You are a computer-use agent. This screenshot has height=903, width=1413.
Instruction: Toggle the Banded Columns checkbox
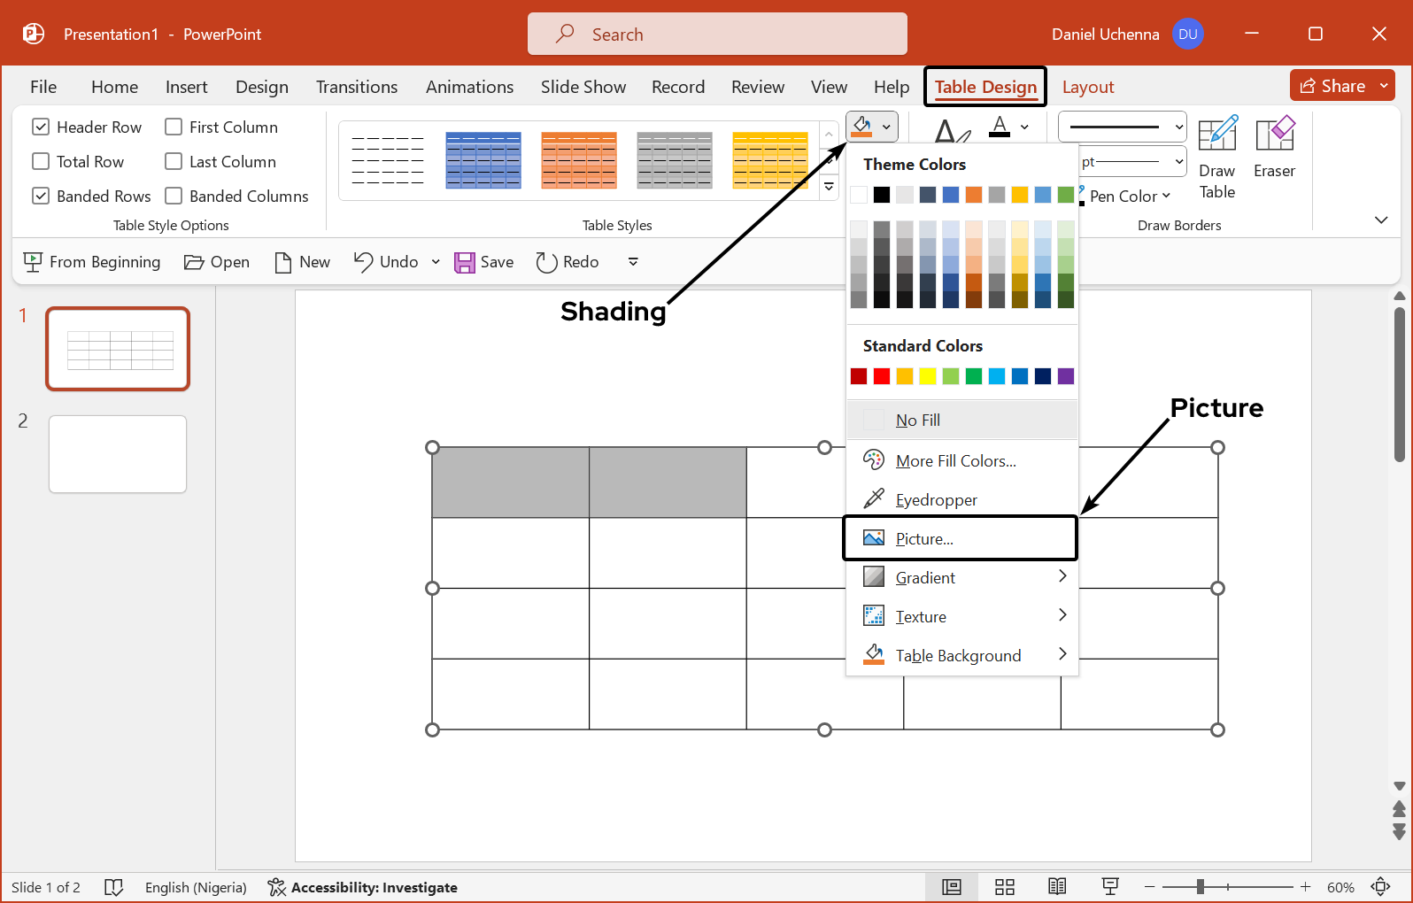pyautogui.click(x=174, y=197)
